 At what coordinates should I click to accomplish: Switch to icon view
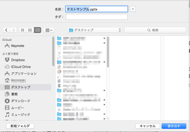(x=23, y=30)
